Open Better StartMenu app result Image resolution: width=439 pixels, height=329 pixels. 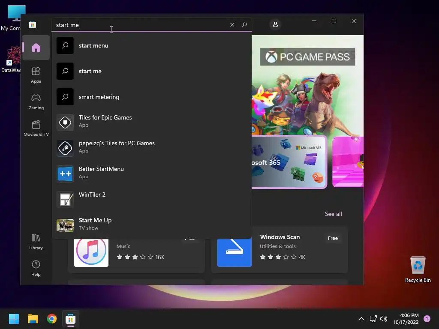pos(152,174)
